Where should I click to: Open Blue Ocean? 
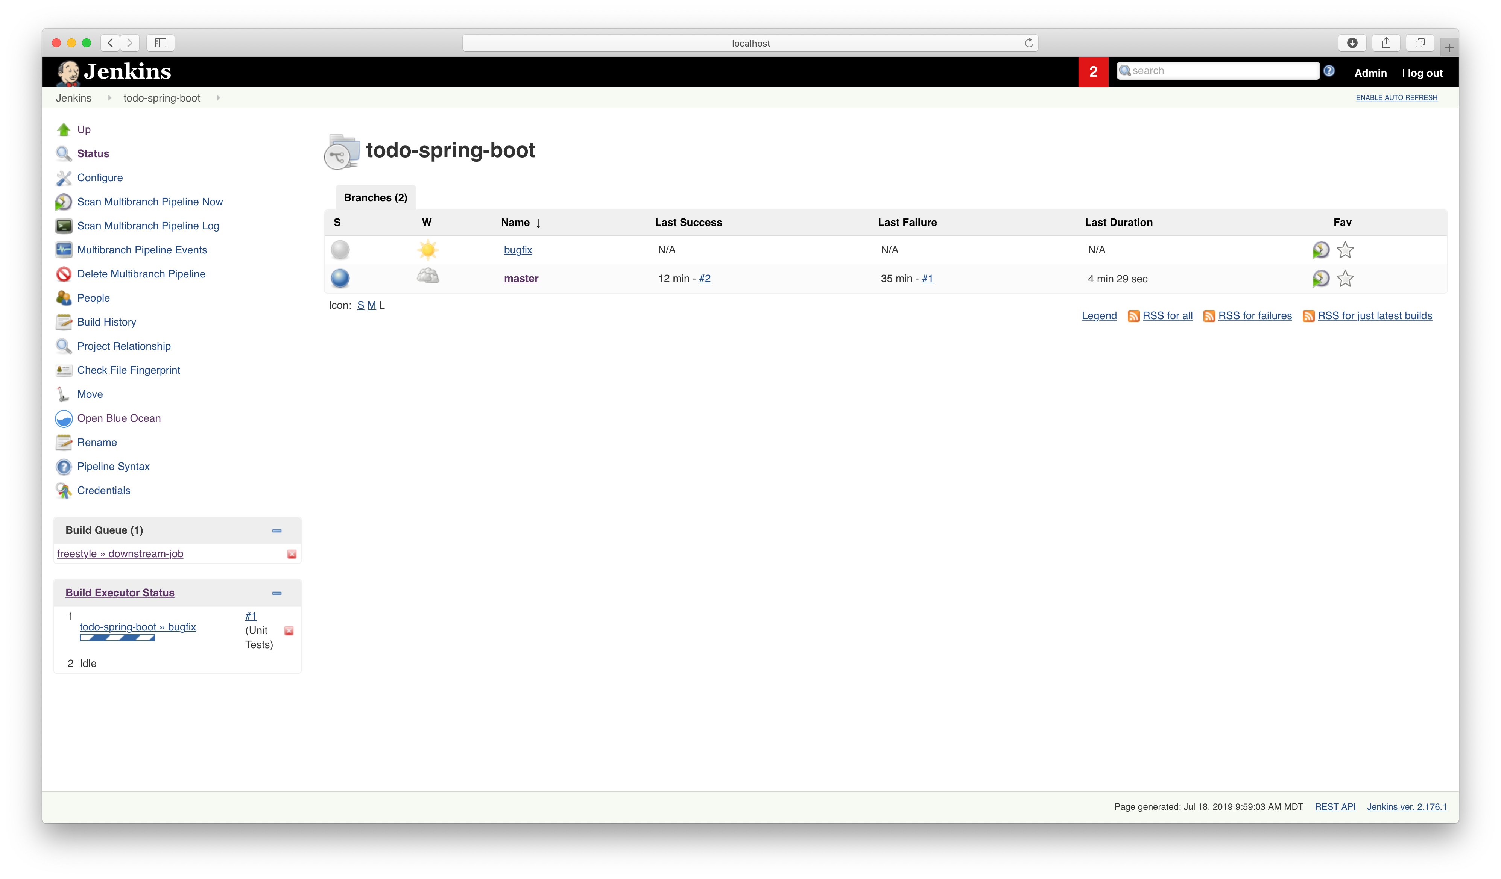pos(118,418)
